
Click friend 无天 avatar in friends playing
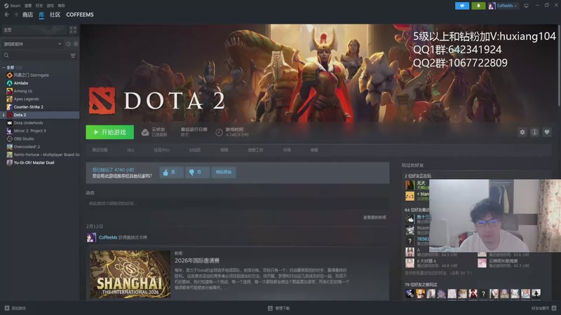[x=410, y=185]
